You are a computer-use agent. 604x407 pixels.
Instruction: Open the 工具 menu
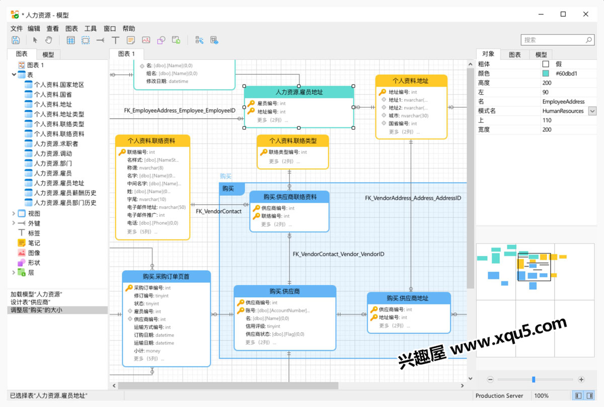click(x=91, y=29)
